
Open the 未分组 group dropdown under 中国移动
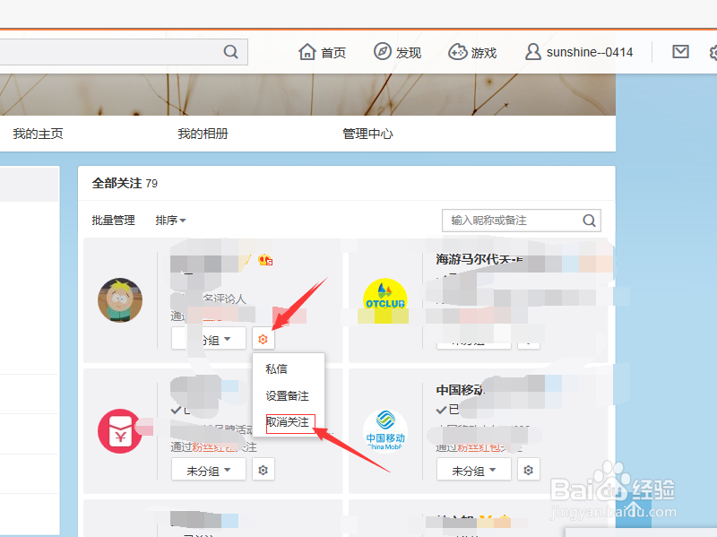click(x=473, y=469)
